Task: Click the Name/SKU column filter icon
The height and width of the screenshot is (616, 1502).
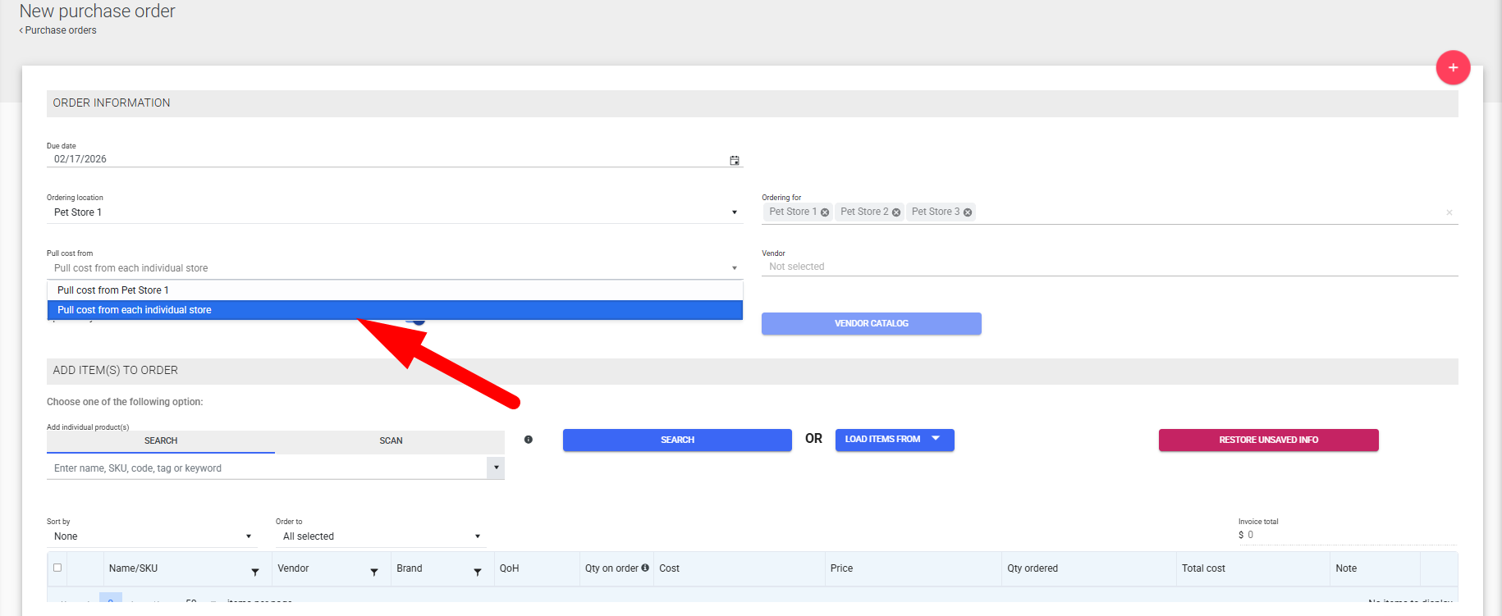Action: (255, 572)
